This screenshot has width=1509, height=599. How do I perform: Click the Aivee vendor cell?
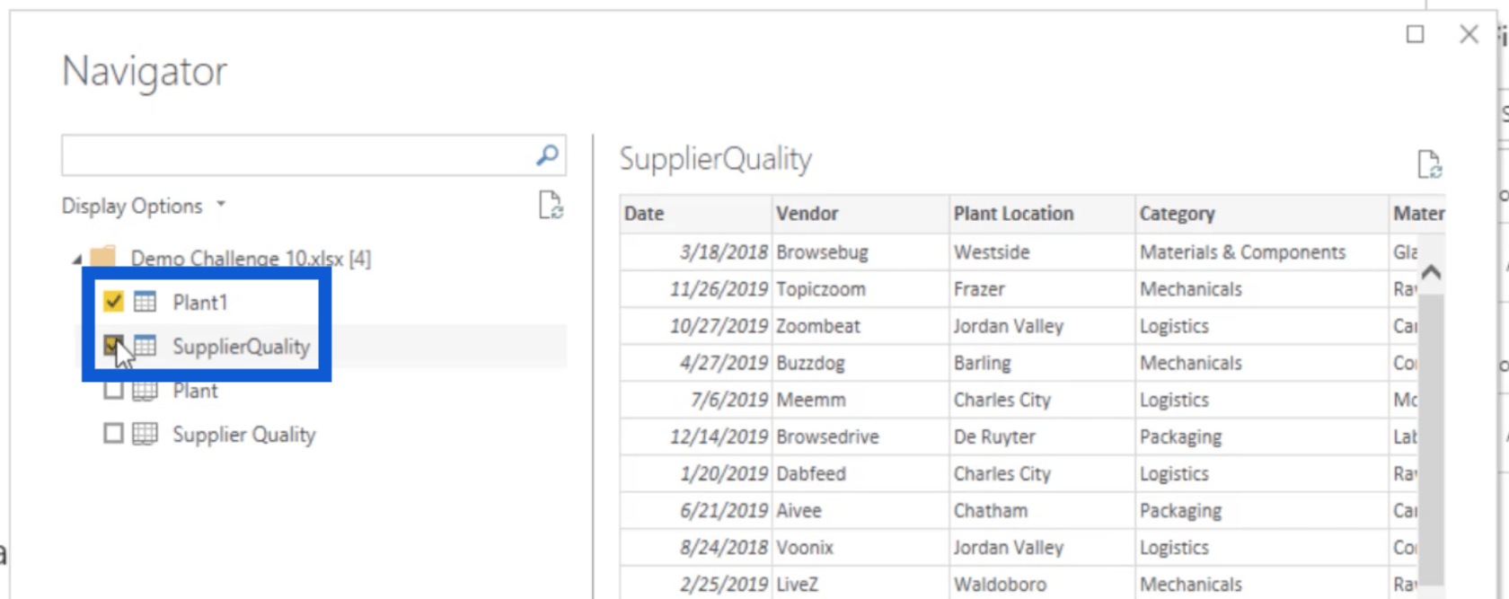click(860, 510)
